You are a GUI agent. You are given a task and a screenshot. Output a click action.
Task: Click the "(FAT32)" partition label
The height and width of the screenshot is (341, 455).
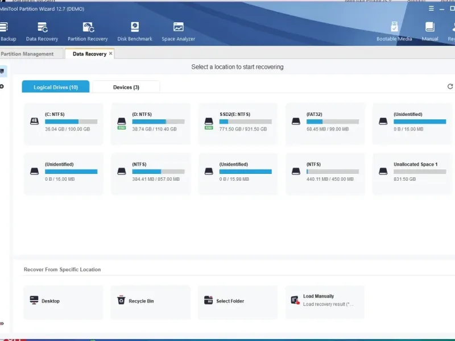pyautogui.click(x=315, y=114)
